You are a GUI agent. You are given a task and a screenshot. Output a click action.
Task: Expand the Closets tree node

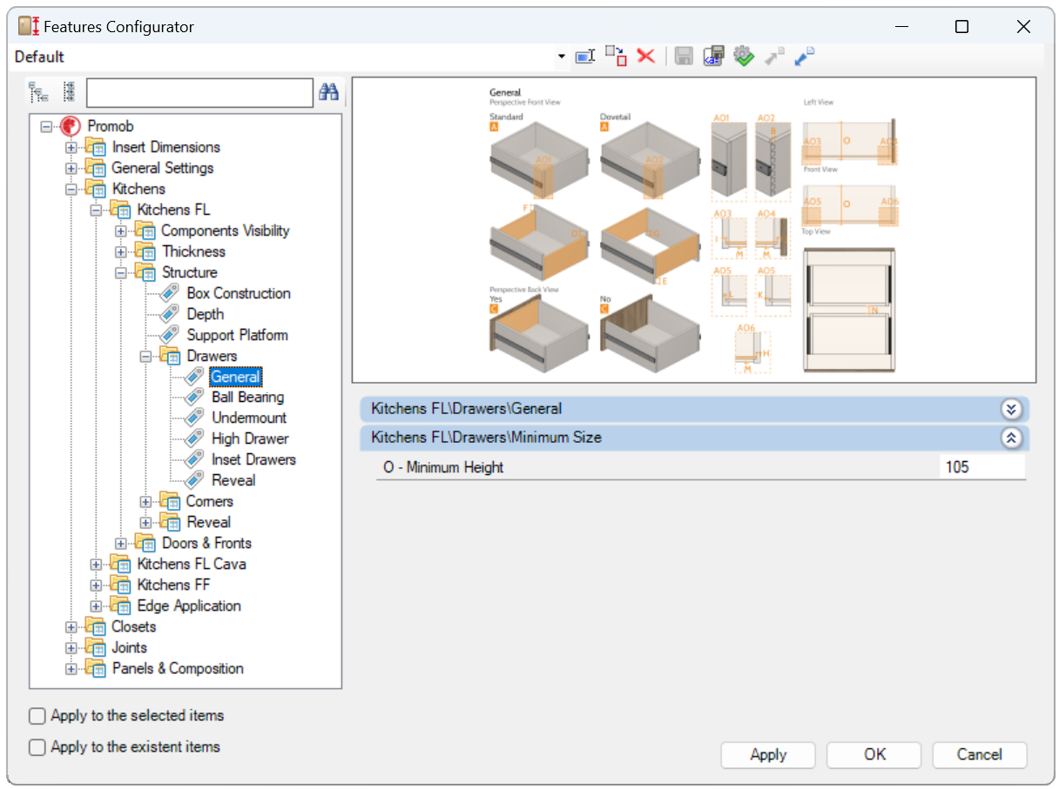(x=71, y=627)
